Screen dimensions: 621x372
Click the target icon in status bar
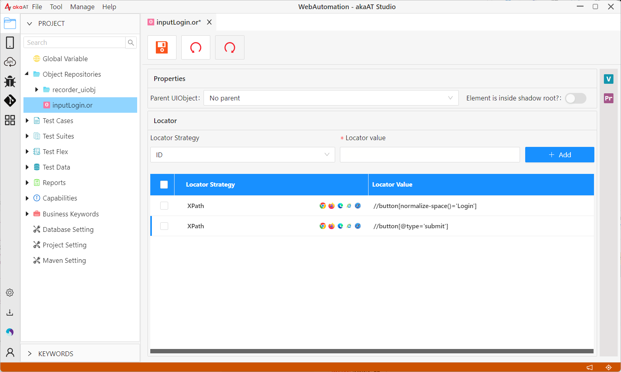[x=608, y=367]
